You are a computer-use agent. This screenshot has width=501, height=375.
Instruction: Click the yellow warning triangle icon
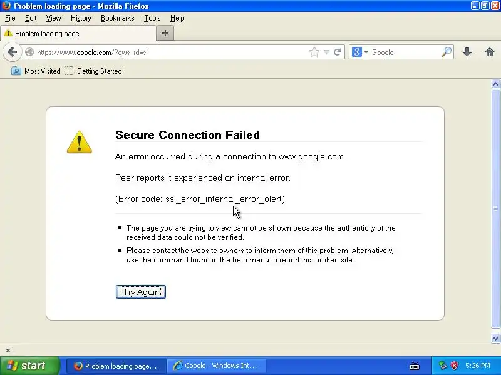(80, 142)
